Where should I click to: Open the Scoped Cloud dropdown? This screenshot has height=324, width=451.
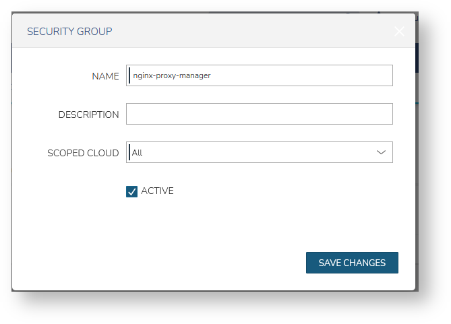(x=259, y=152)
